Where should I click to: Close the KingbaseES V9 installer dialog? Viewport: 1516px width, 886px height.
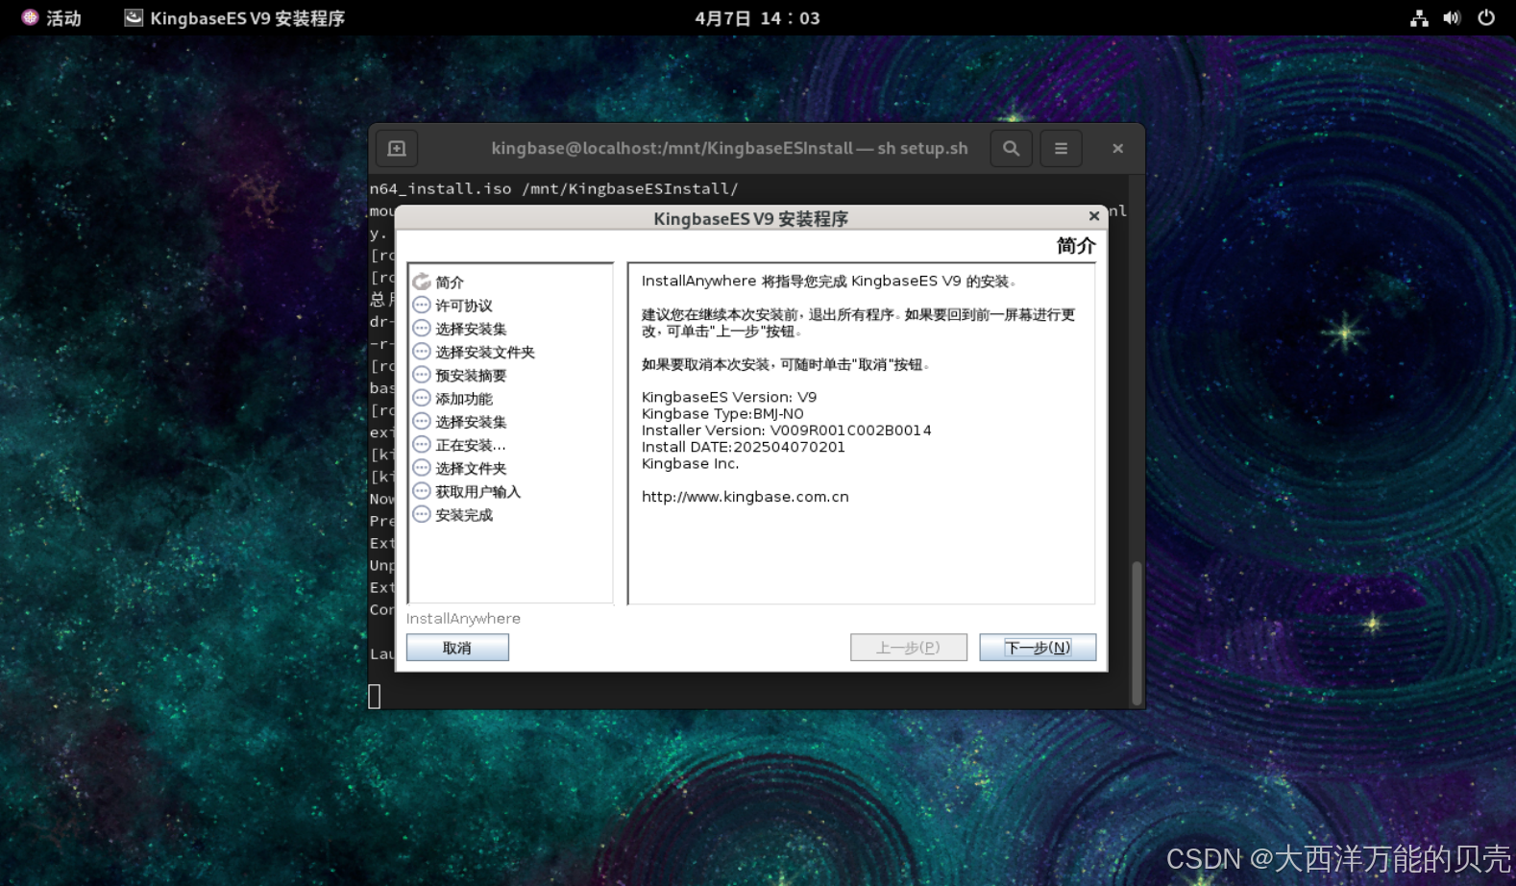(x=1093, y=216)
